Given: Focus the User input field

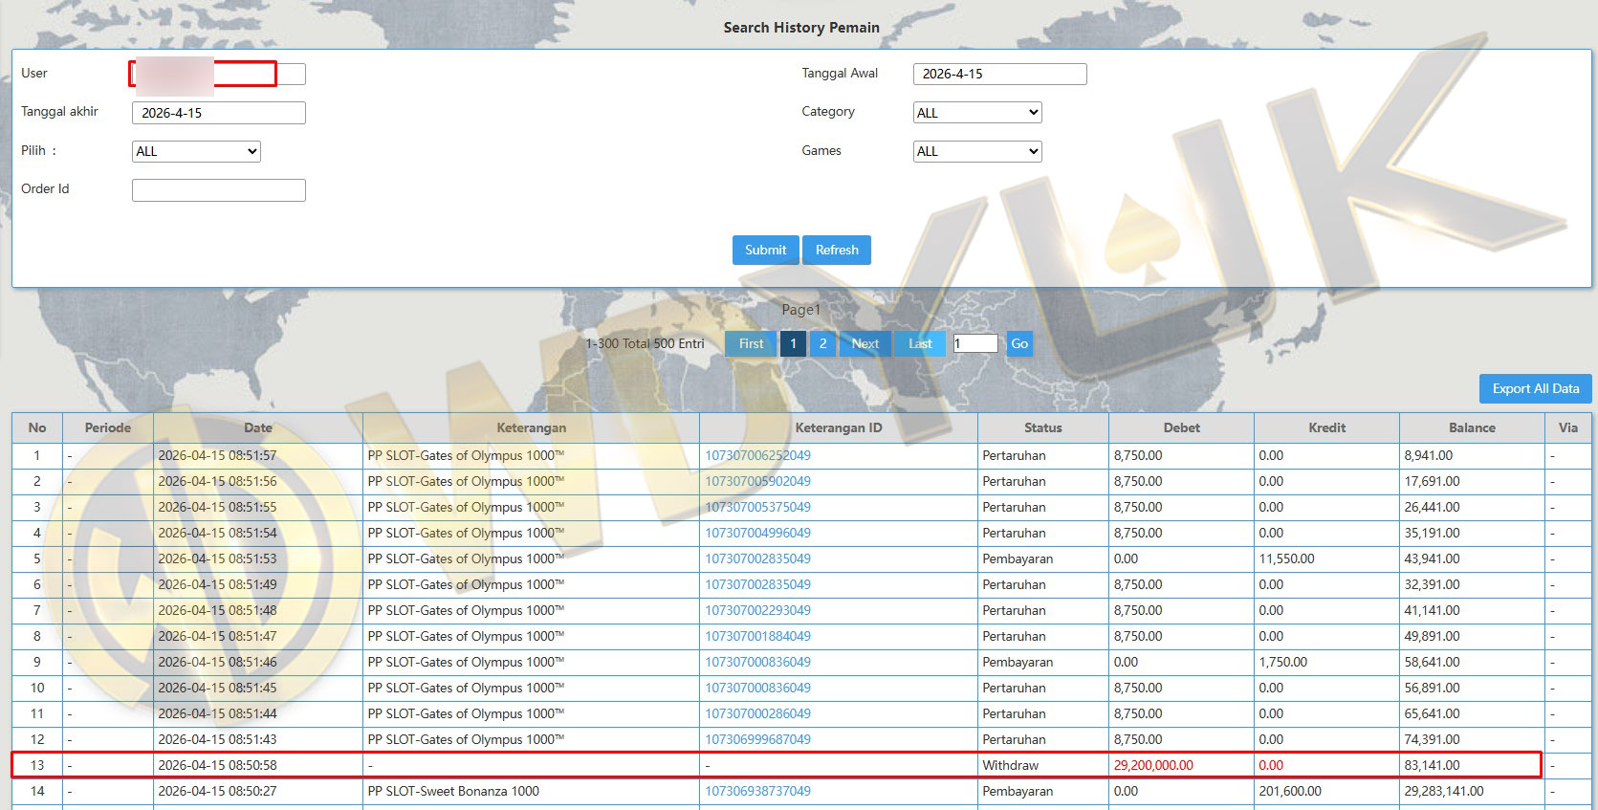Looking at the screenshot, I should click(218, 74).
